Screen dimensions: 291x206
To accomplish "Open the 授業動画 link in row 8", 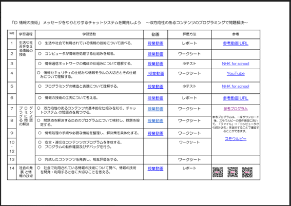I will [x=156, y=121].
